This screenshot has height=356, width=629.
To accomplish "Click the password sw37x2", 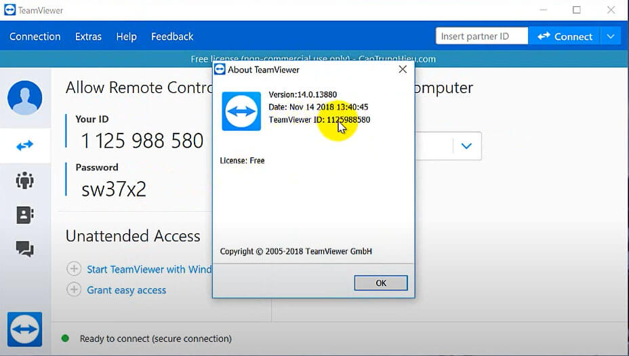I will click(114, 189).
